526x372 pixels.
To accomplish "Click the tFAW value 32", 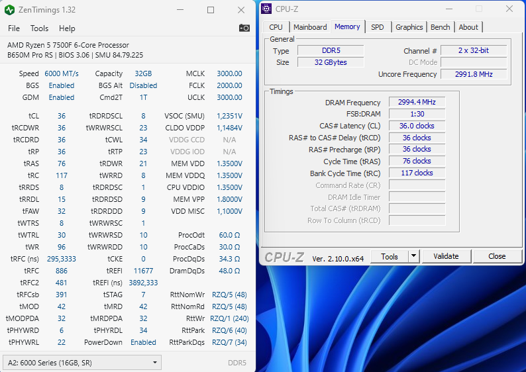I will 62,211.
